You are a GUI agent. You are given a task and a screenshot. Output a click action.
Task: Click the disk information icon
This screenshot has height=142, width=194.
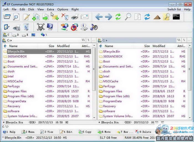point(84,27)
